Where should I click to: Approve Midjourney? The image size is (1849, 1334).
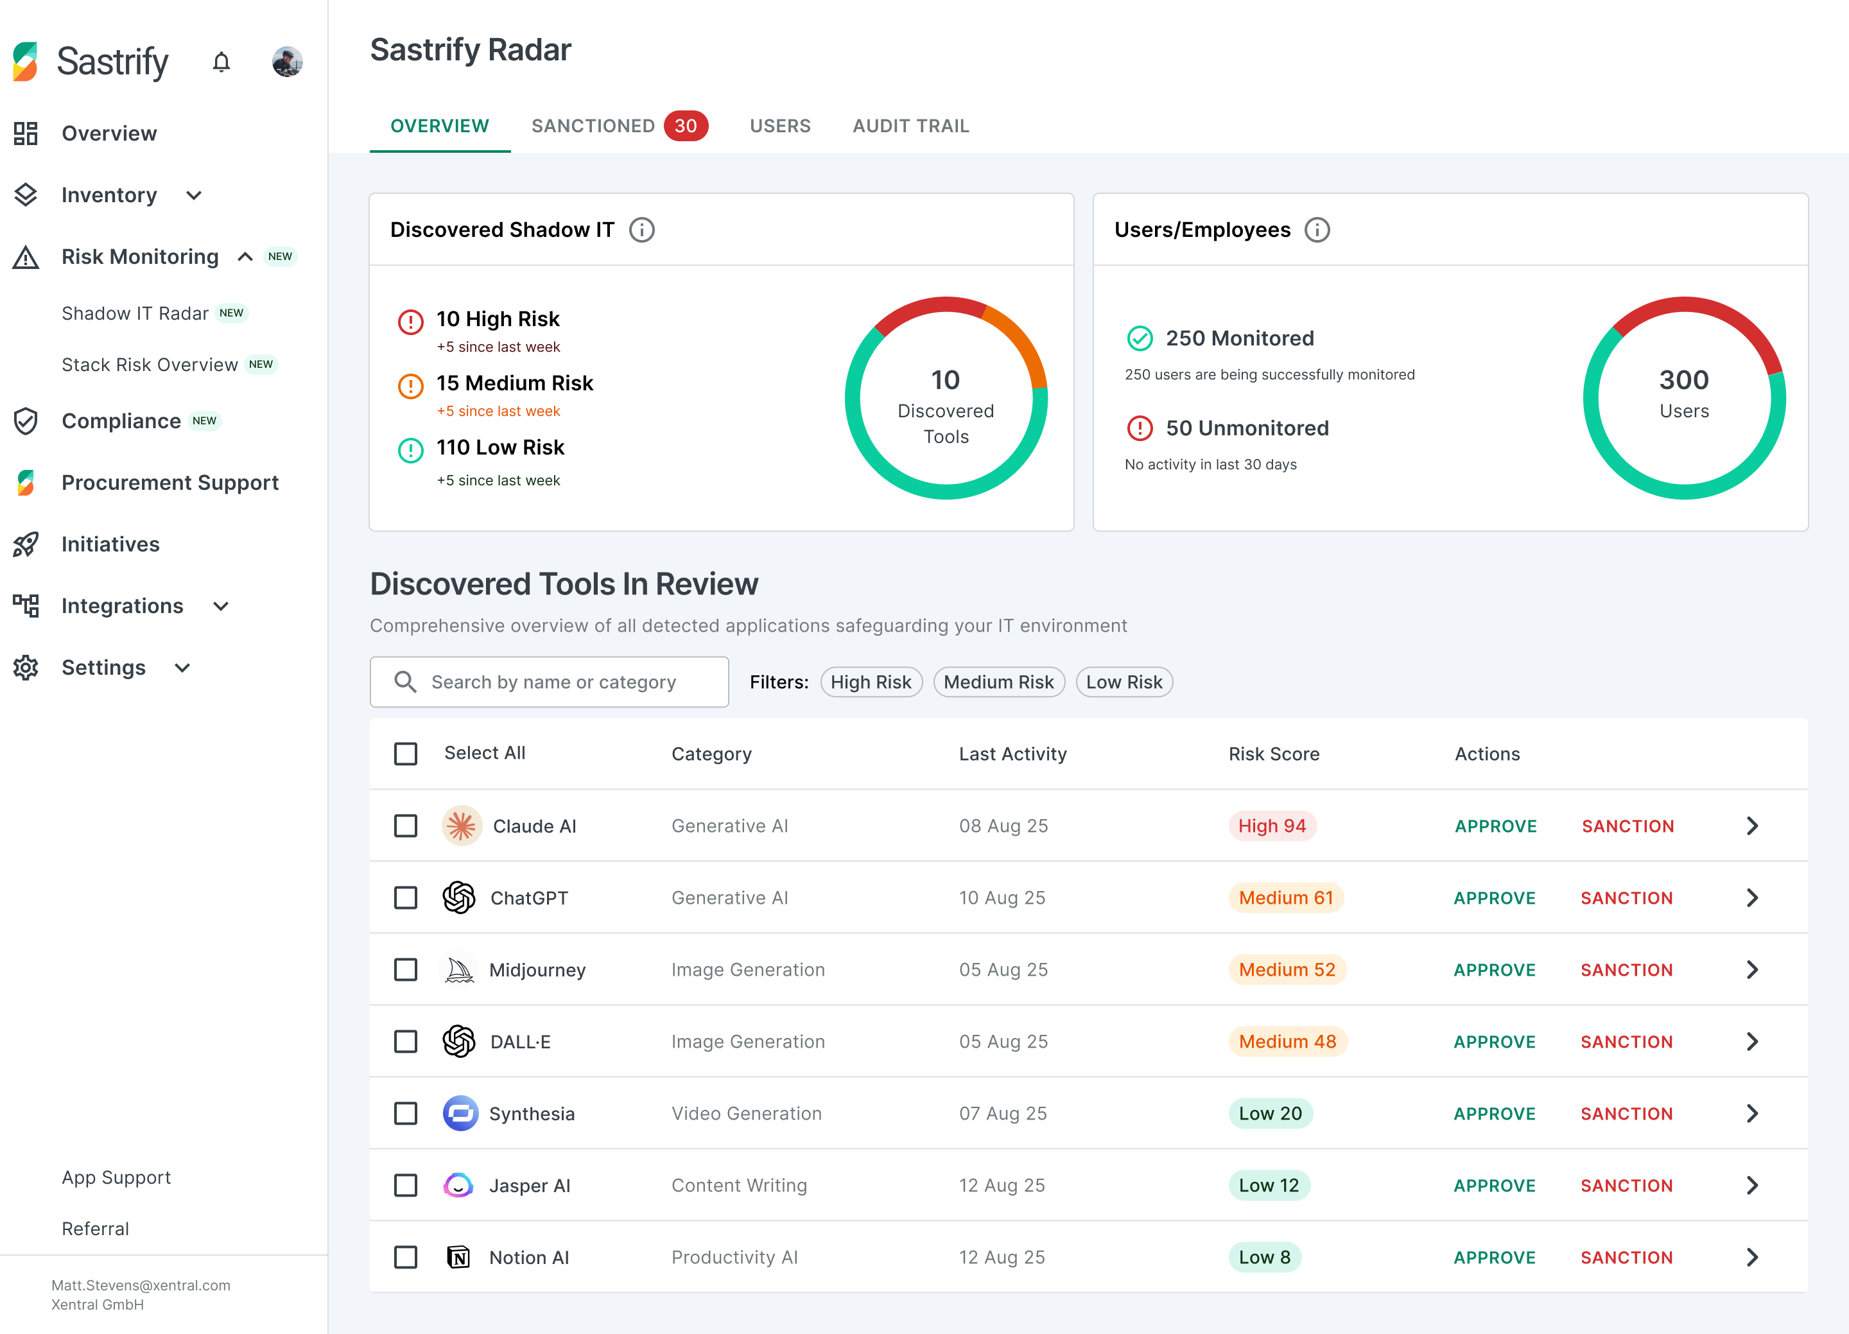(x=1495, y=969)
